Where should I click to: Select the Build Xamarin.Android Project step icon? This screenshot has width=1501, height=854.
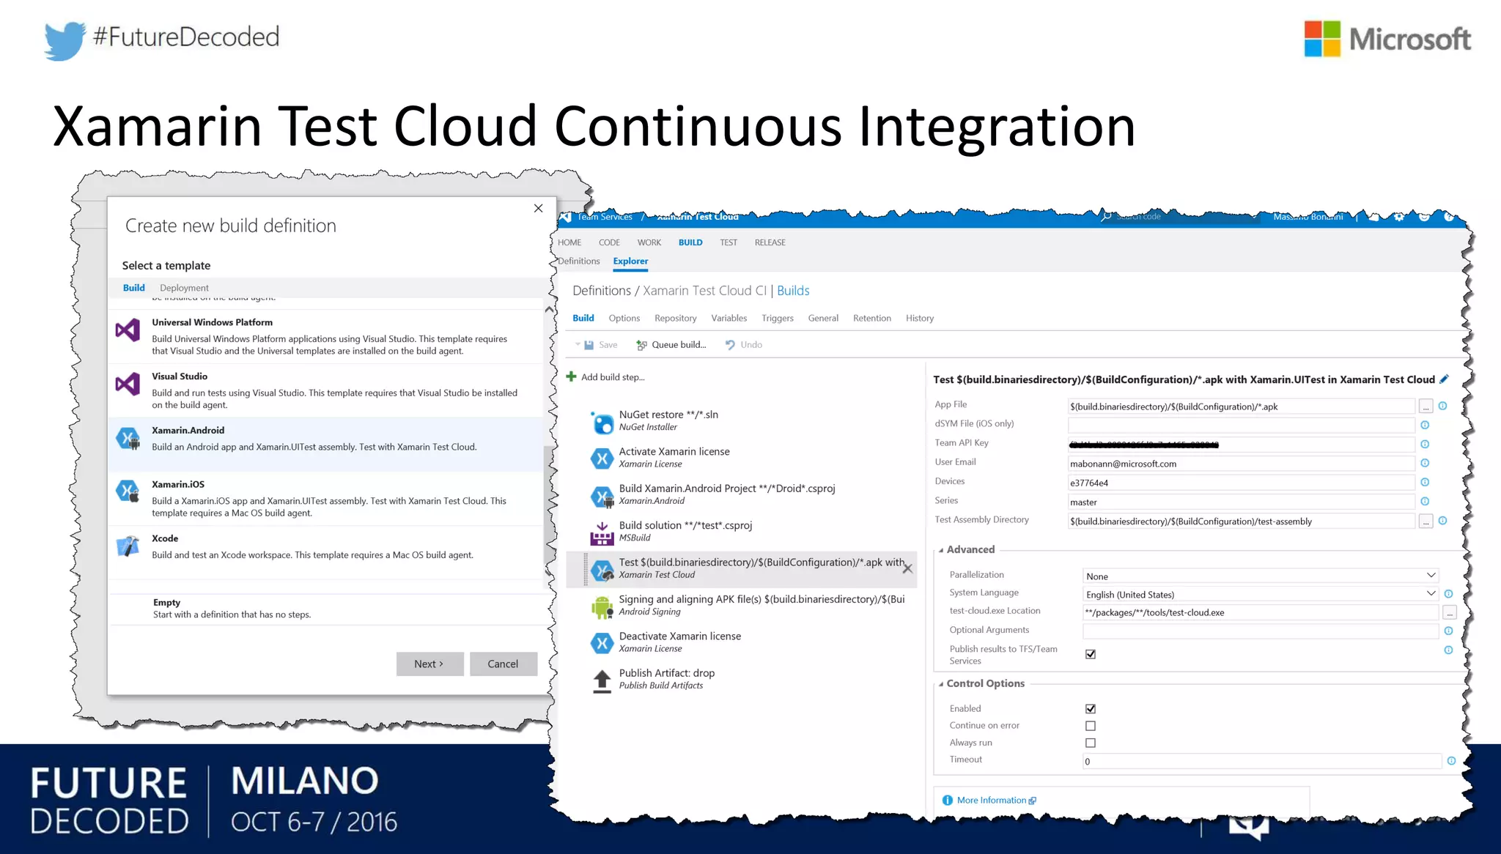click(602, 496)
